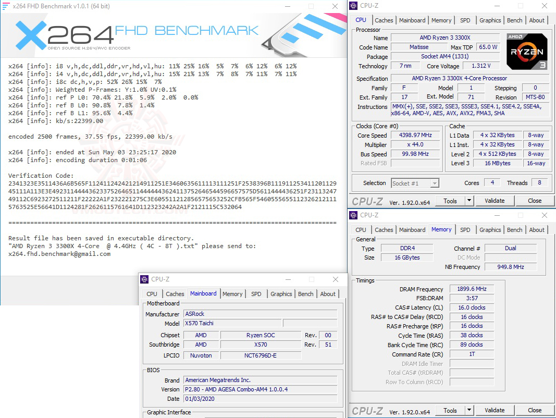Image resolution: width=556 pixels, height=418 pixels.
Task: Click the Channel # value Dual
Action: (x=511, y=248)
